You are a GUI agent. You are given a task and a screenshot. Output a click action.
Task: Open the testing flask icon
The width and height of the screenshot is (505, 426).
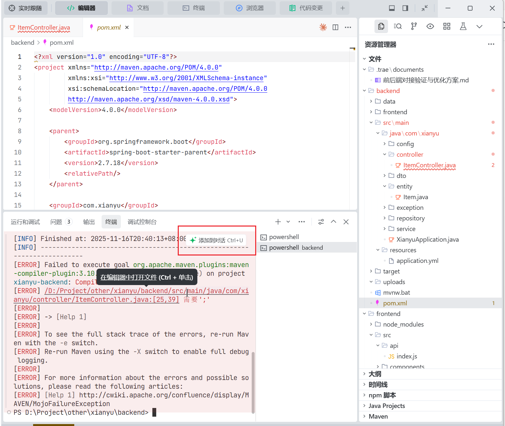click(463, 26)
